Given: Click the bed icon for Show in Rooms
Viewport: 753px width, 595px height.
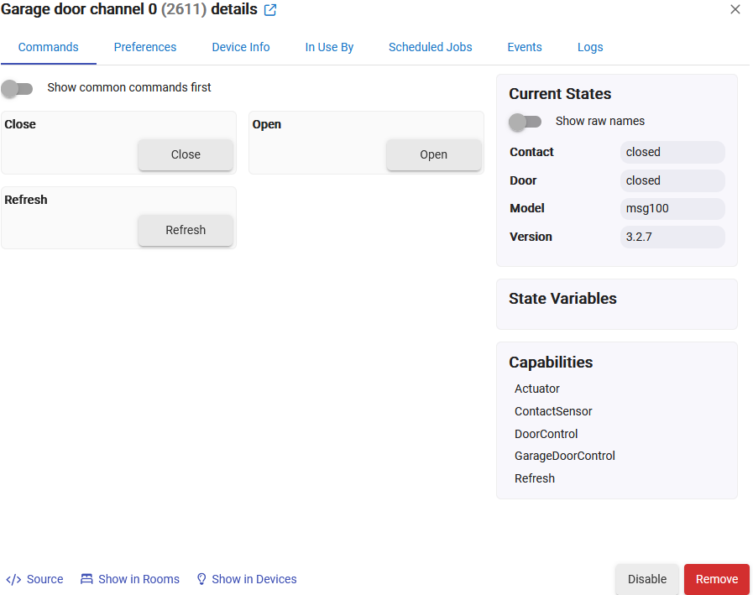Looking at the screenshot, I should pos(86,579).
